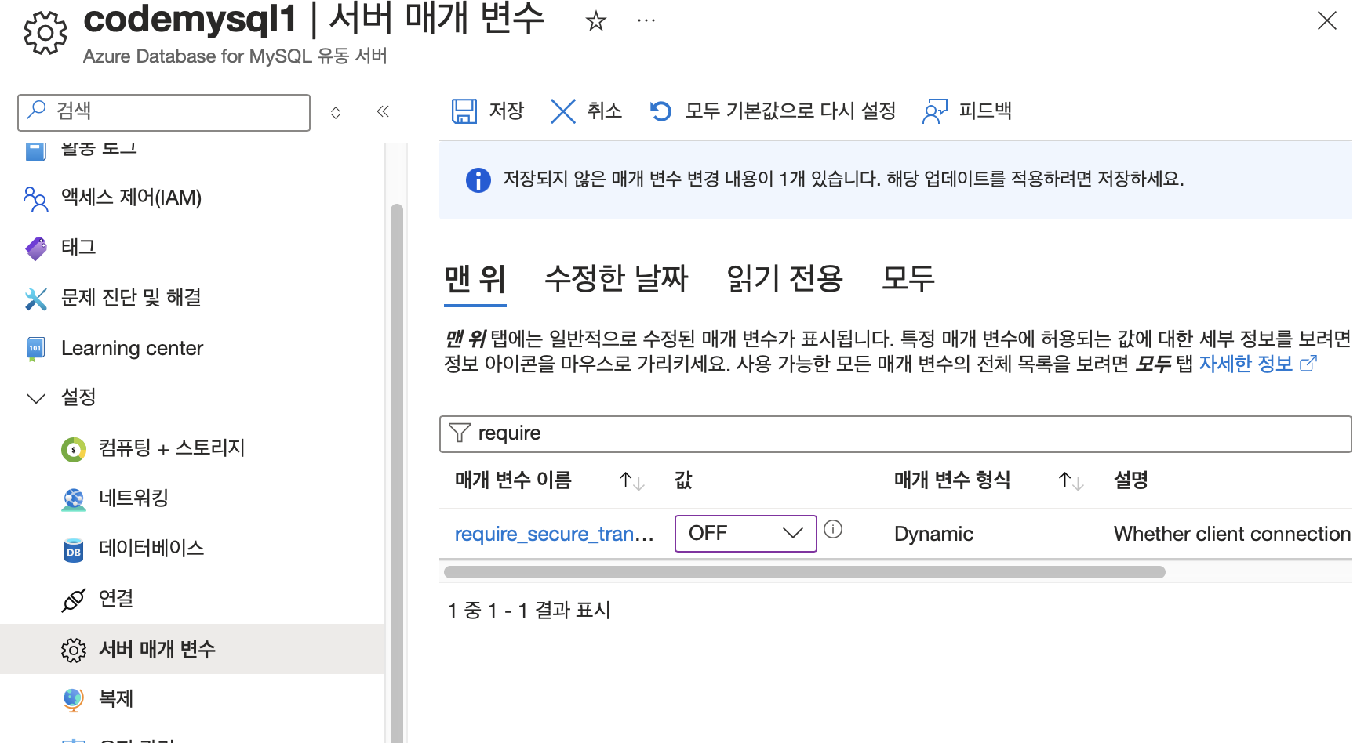
Task: Sort by 매개 변수 형식 column arrows
Action: [x=1071, y=480]
